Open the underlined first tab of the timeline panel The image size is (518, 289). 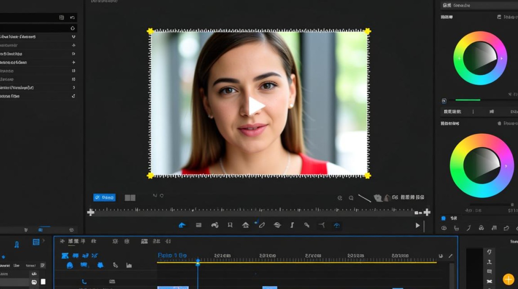(x=73, y=242)
